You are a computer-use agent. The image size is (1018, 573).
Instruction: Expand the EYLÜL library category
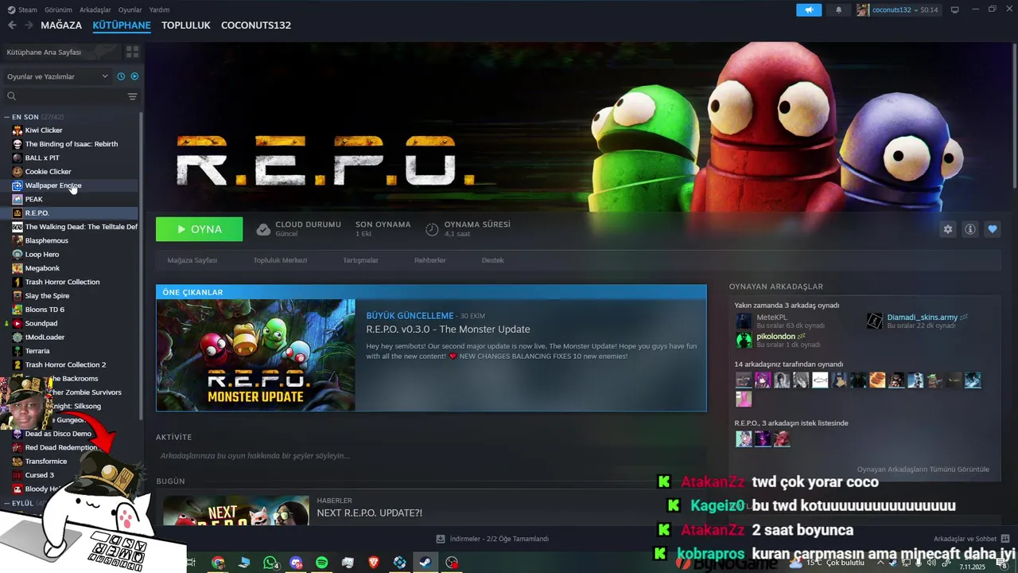coord(6,503)
